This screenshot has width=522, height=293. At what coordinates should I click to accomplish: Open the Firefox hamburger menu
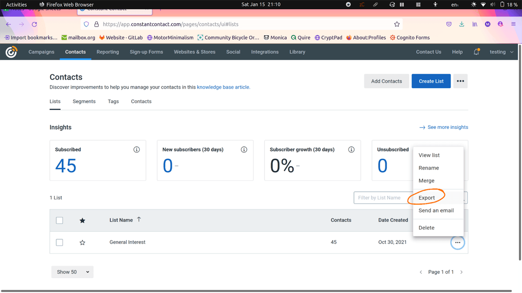[513, 24]
